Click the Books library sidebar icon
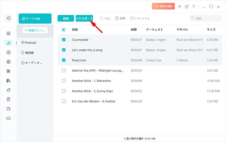This screenshot has width=226, height=142. [9, 81]
